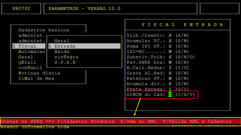Click the green GrNCM do Cad cursor

click(170, 95)
